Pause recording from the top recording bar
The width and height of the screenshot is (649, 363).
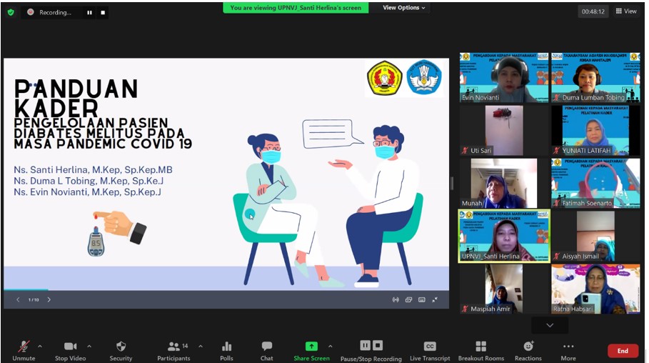coord(89,12)
